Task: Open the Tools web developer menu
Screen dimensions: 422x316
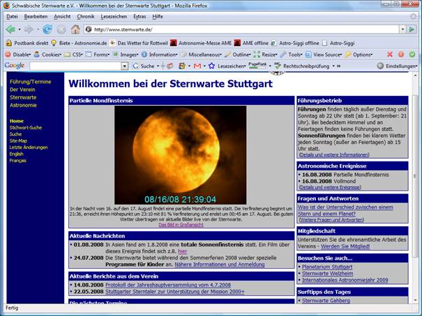Action: [x=292, y=54]
